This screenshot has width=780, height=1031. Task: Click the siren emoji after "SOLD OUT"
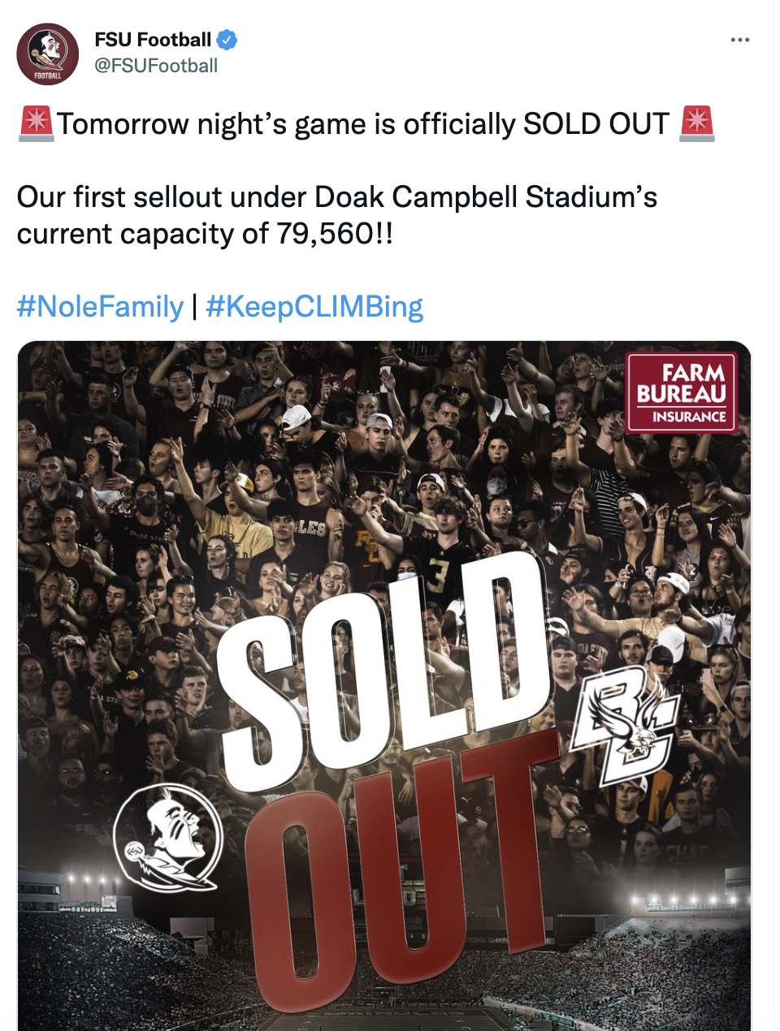tap(697, 123)
